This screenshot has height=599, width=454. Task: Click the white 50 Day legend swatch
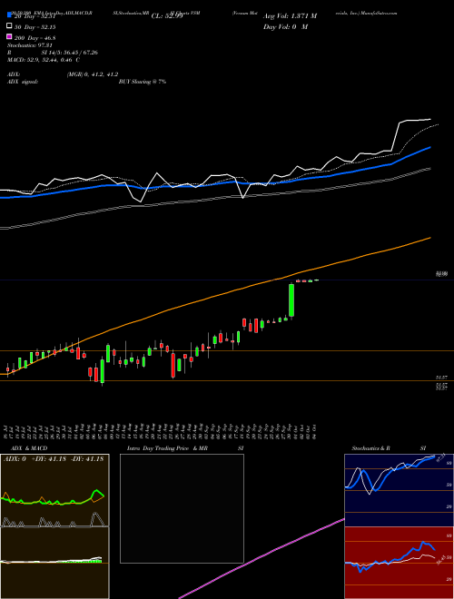9,26
